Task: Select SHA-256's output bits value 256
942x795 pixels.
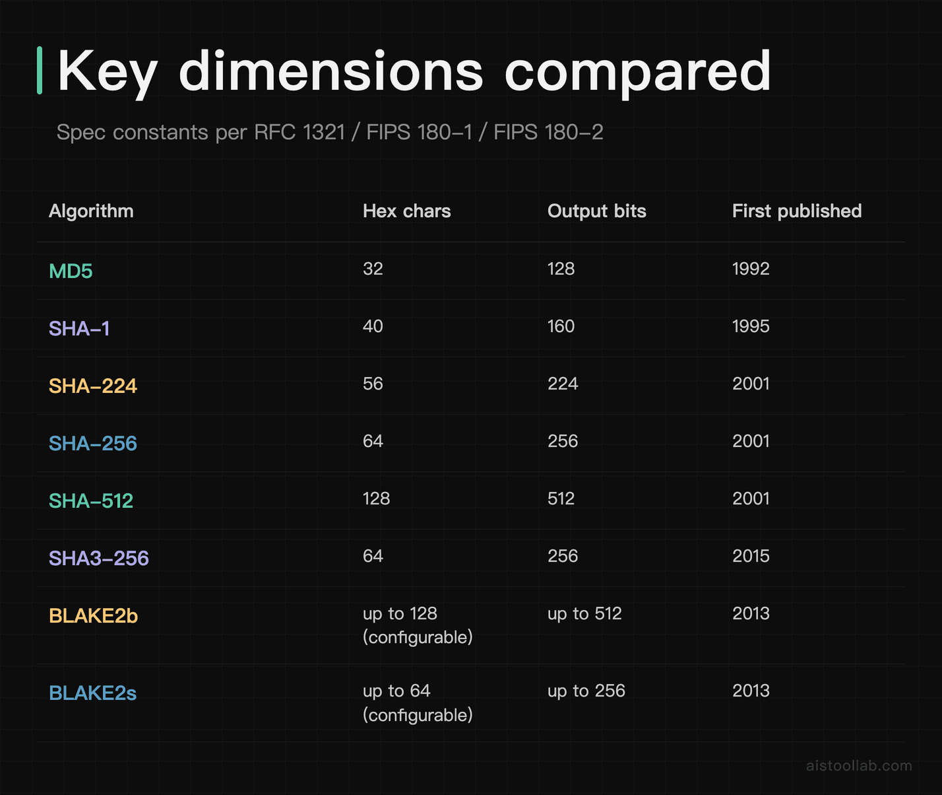Action: click(563, 441)
